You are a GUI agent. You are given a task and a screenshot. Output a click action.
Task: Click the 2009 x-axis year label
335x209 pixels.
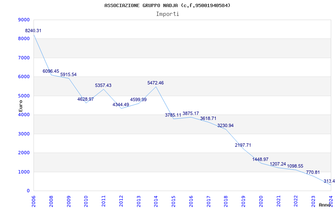point(69,201)
